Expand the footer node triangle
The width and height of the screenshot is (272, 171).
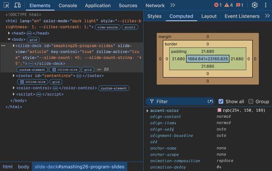pos(14,75)
